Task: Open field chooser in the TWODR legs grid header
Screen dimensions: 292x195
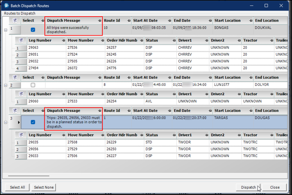Action: tap(21, 135)
